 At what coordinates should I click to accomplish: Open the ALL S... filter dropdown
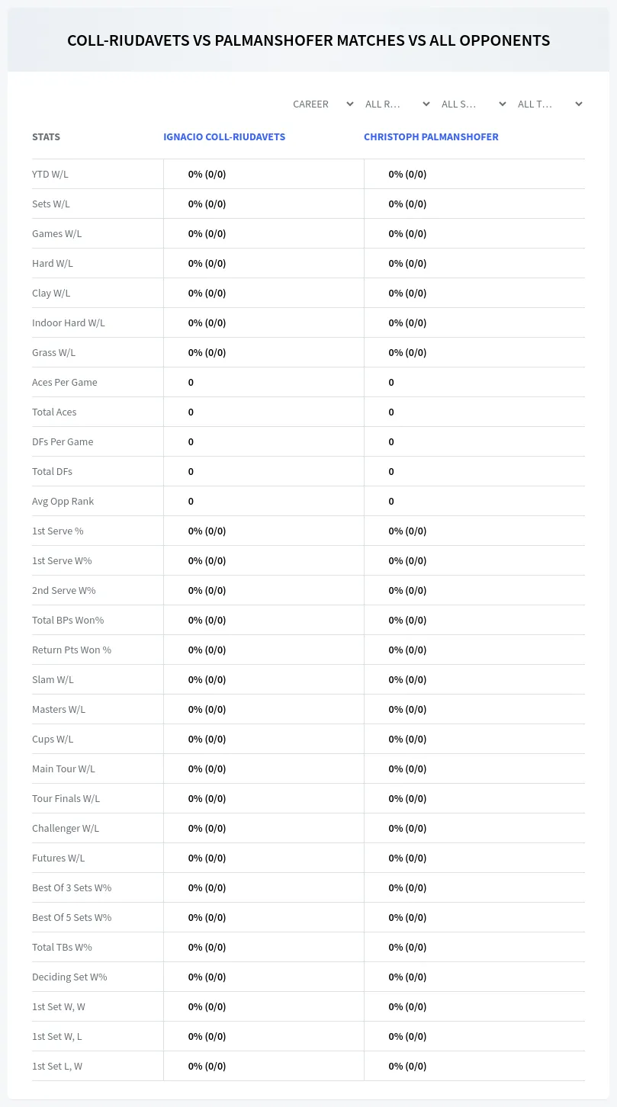[473, 104]
